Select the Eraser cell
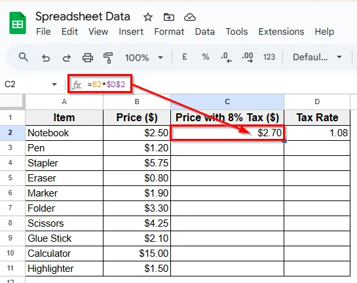Image resolution: width=357 pixels, height=283 pixels. click(64, 178)
